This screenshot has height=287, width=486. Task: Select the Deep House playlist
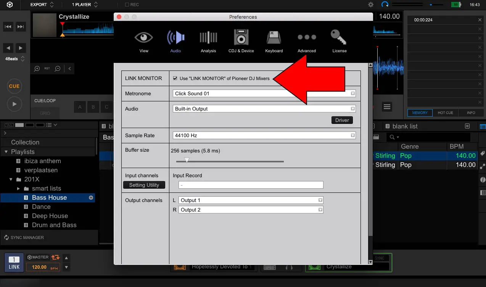pos(50,216)
